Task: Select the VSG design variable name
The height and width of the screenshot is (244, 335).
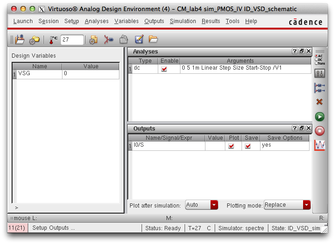Action: [39, 74]
